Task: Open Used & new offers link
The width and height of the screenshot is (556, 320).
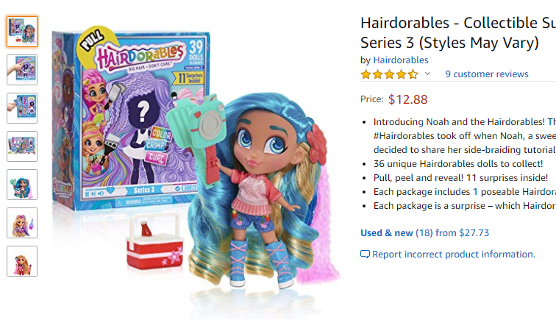Action: pos(425,233)
